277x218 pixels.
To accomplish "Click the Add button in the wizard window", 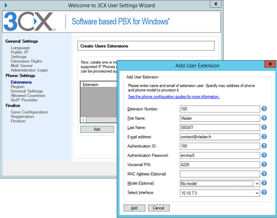I will (x=97, y=129).
